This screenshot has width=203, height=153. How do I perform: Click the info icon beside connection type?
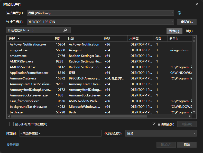coord(179,13)
